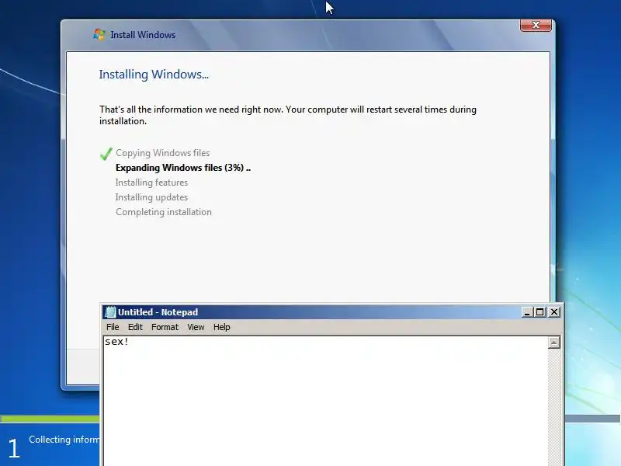The image size is (621, 466).
Task: Open the Help menu in Notepad
Action: [221, 327]
